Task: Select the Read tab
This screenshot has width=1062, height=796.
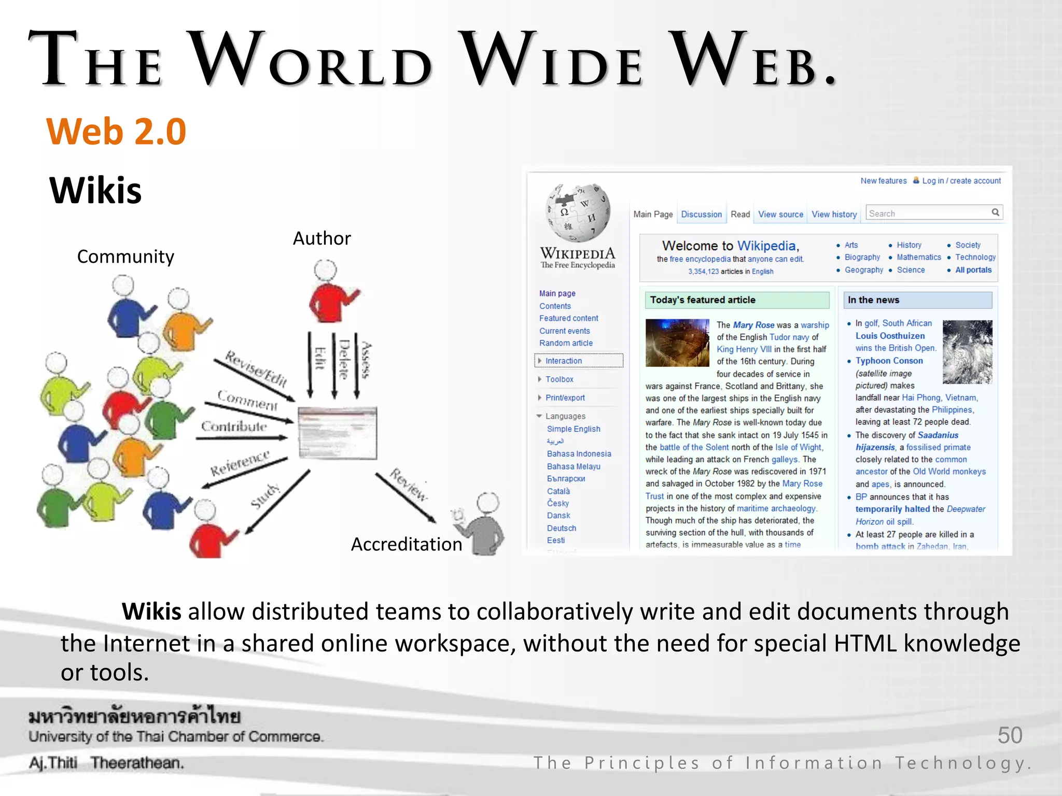Action: 740,214
